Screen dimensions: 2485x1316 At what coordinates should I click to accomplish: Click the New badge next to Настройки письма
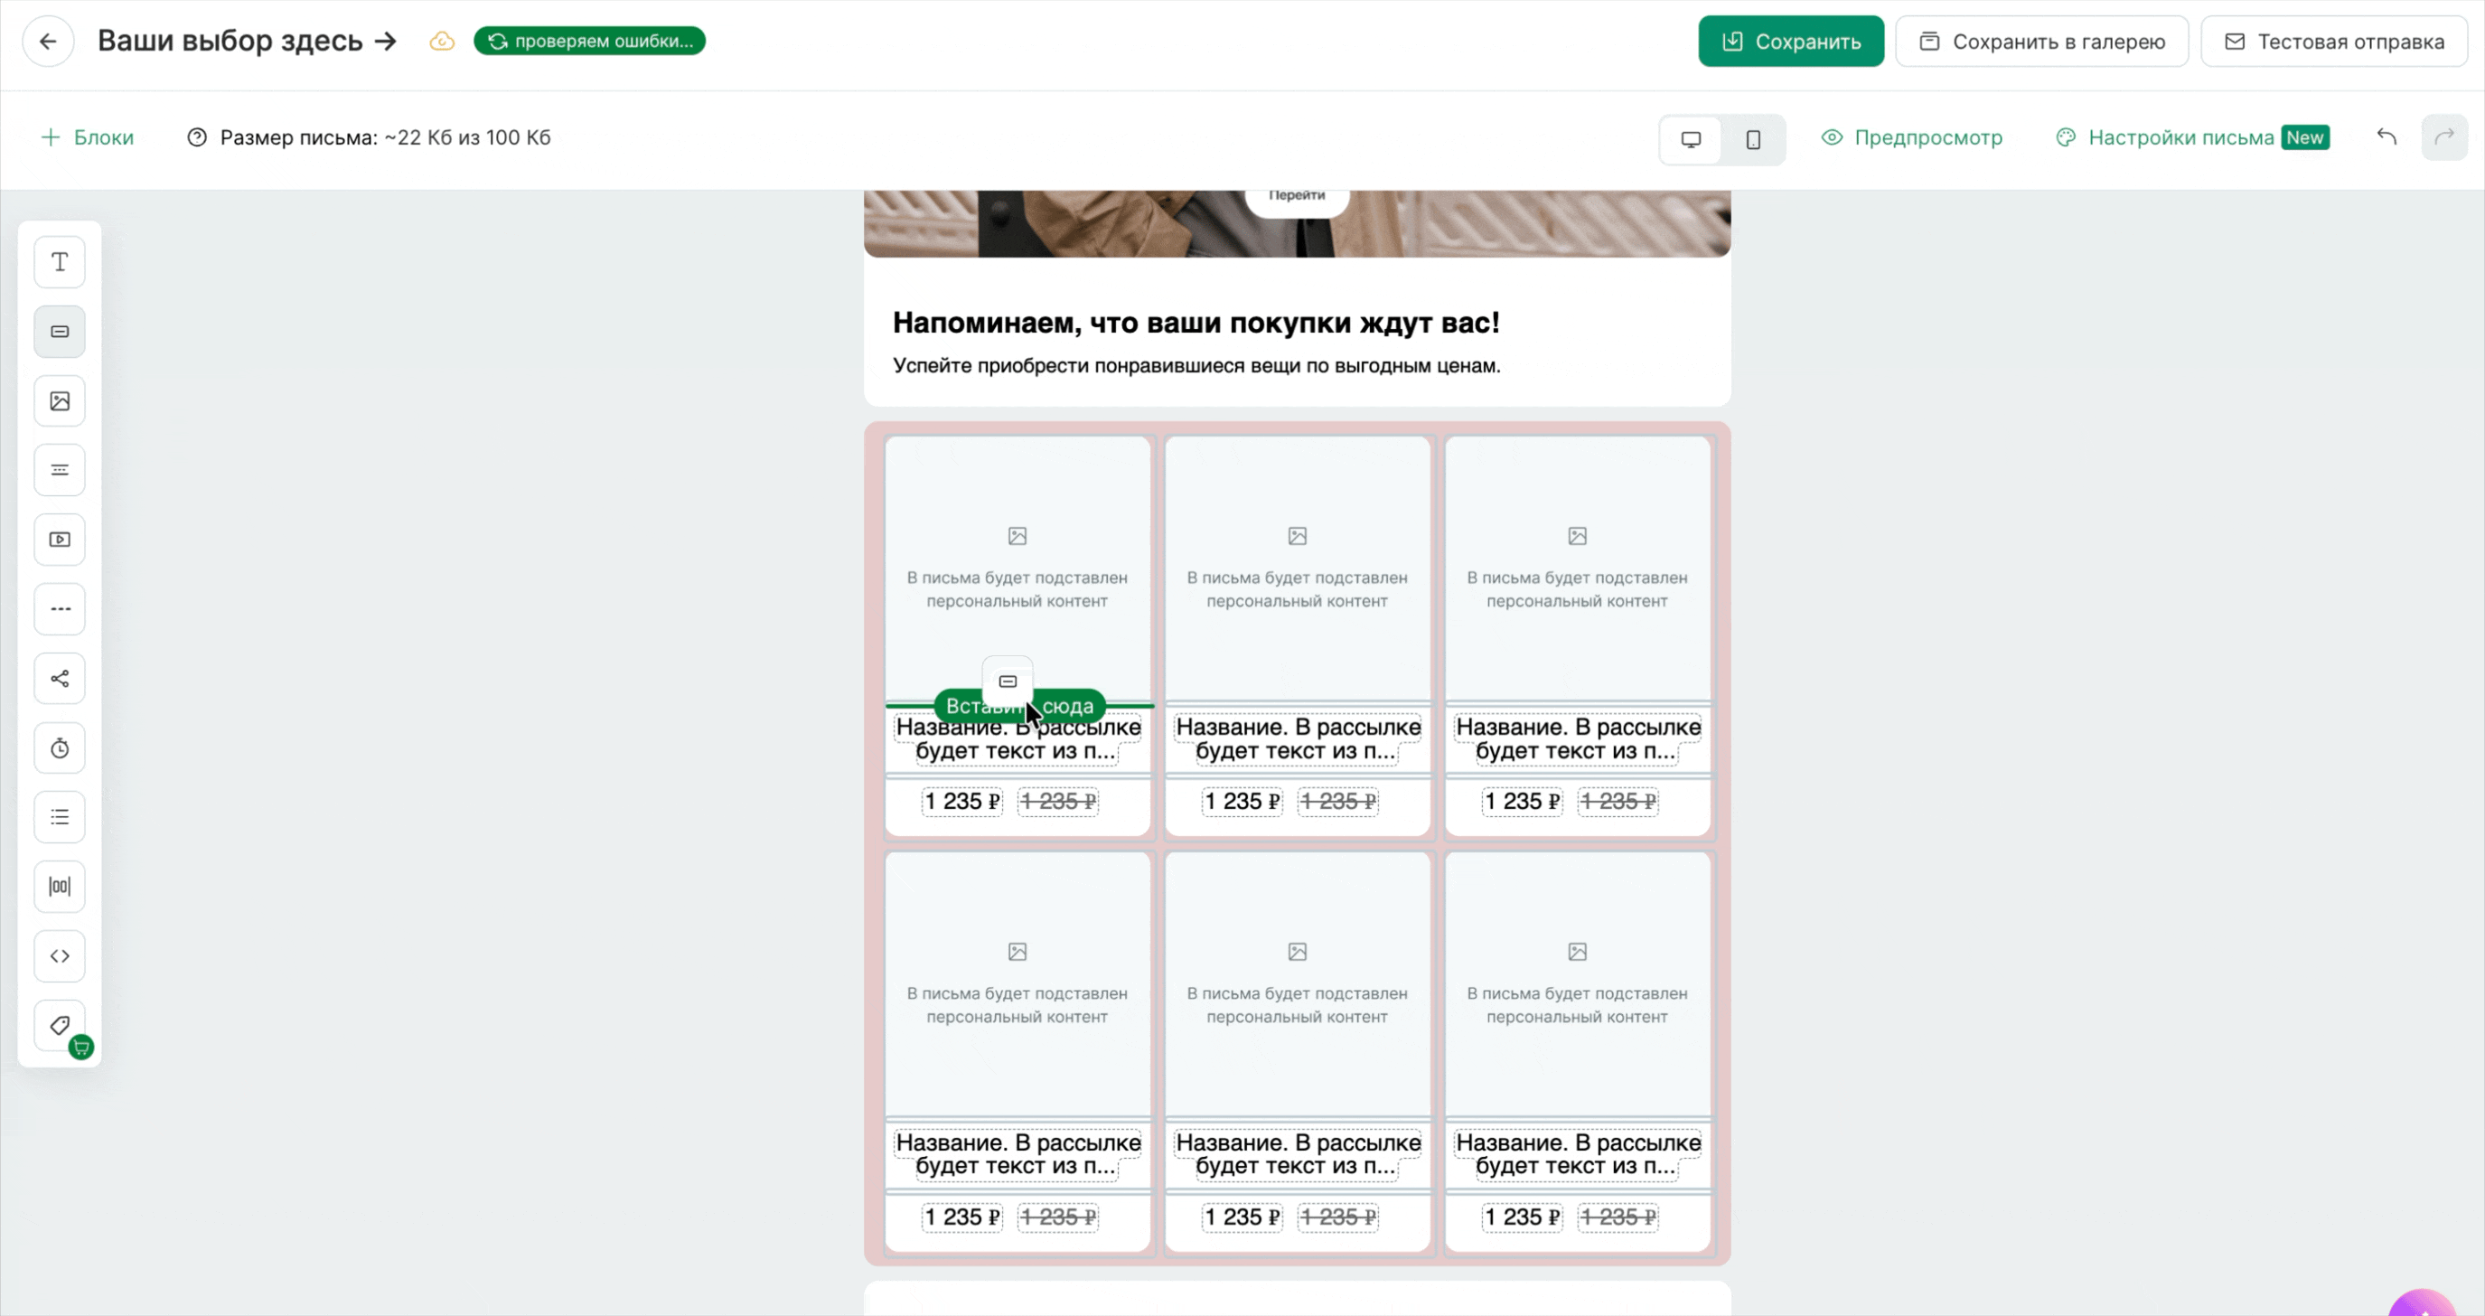click(2305, 138)
